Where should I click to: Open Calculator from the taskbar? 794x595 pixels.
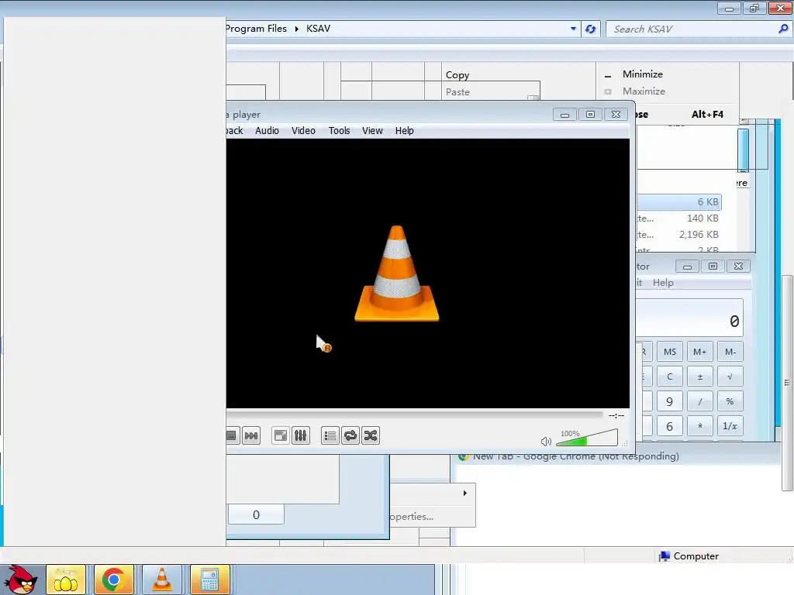pos(209,580)
